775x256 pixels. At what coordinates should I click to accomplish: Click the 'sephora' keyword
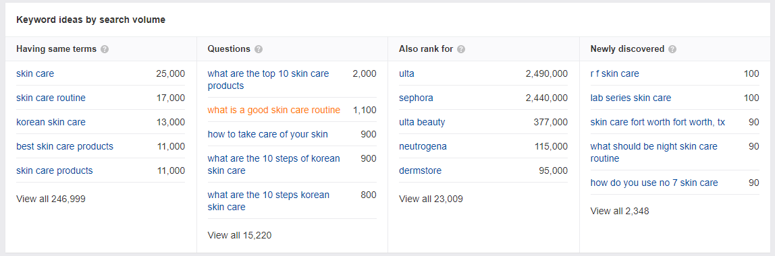(416, 98)
